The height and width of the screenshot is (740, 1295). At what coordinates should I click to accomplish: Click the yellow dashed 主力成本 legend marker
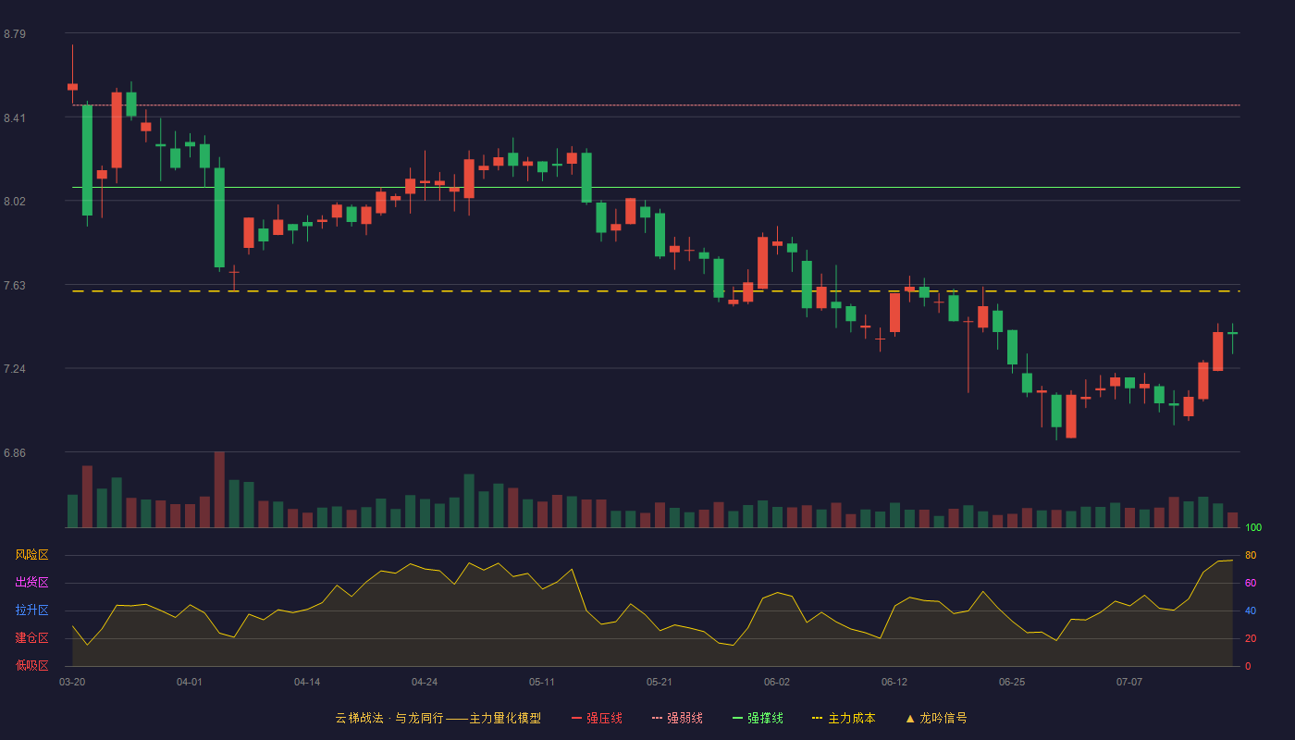click(x=818, y=718)
